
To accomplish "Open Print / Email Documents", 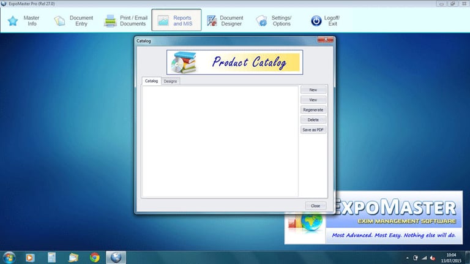I will (x=126, y=20).
